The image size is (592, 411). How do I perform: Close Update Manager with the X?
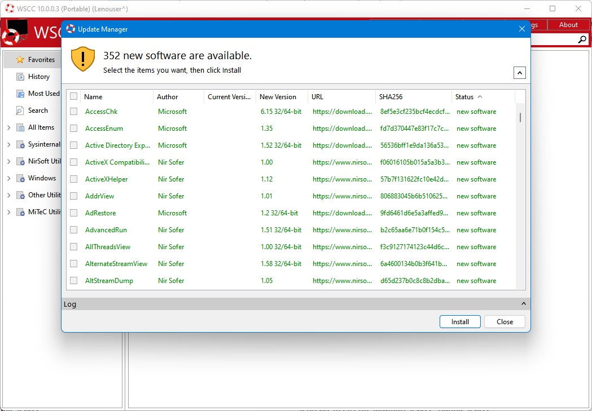pos(522,29)
